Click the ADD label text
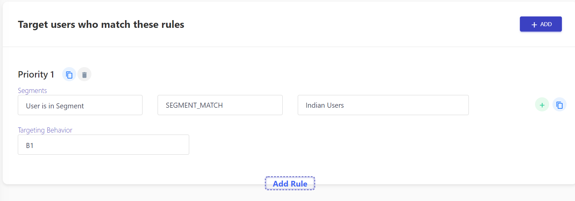 pos(546,24)
